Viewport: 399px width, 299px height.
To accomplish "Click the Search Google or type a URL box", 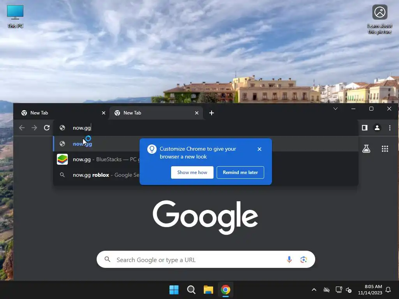I will pos(206,259).
